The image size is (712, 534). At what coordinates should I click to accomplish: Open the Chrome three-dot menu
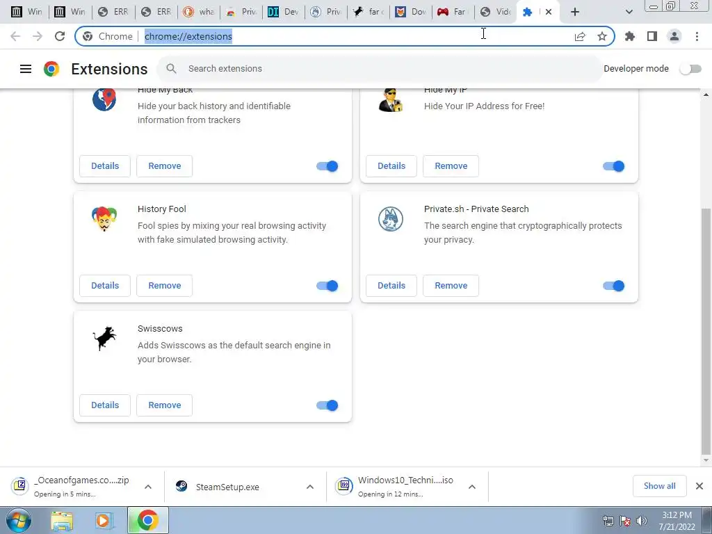point(697,36)
